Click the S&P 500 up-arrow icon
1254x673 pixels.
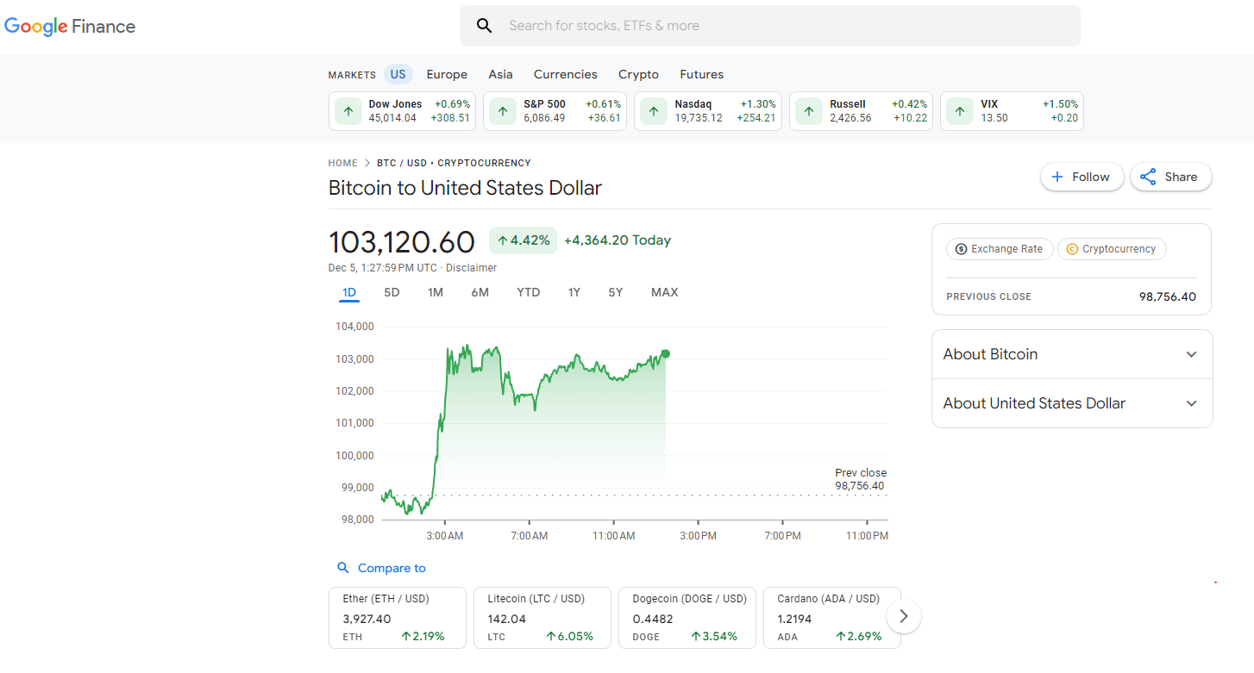pyautogui.click(x=503, y=111)
